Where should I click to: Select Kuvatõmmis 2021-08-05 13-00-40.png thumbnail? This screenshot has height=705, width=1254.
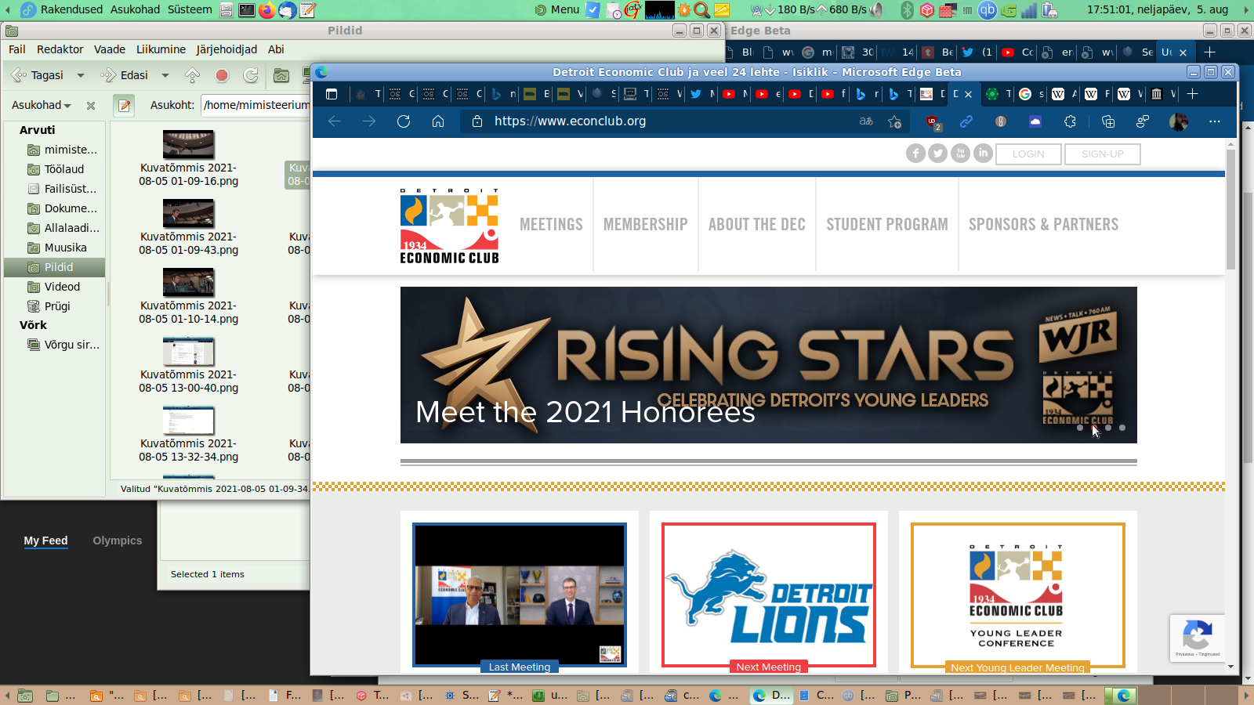189,352
